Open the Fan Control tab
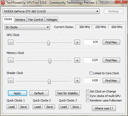The image size is (128, 116). click(36, 20)
